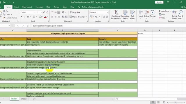Switch to Sheet2 tab
Screen dimensions: 186x104
click(x=24, y=99)
